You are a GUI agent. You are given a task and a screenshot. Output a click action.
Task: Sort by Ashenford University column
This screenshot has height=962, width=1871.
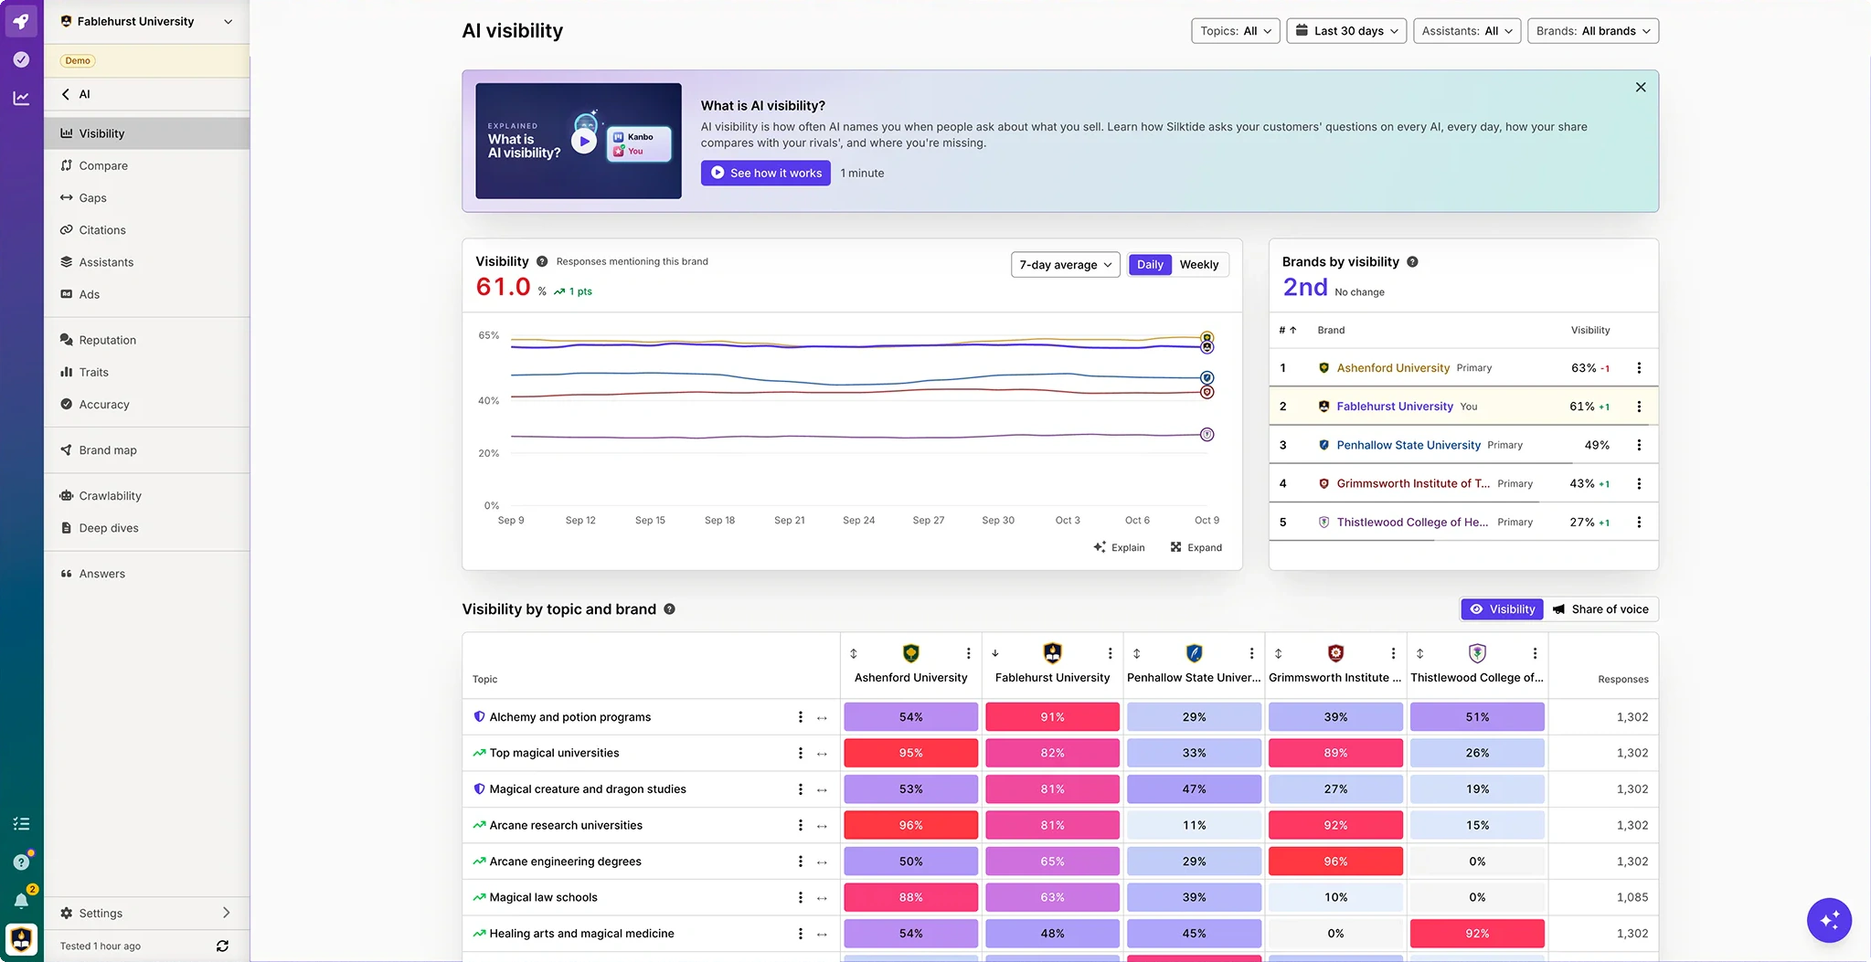pos(854,653)
